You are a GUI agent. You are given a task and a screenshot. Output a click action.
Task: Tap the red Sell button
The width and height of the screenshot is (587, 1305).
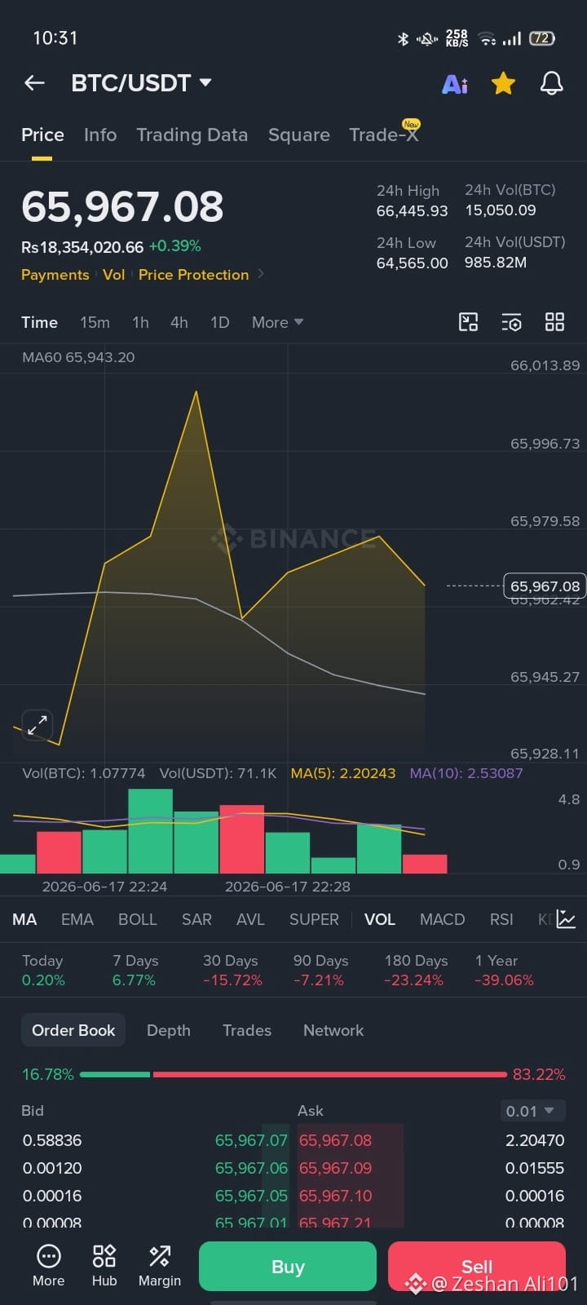[477, 1267]
